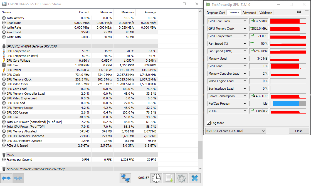Click the blue X close sensors icon
Image resolution: width=311 pixels, height=186 pixels.
coord(194,178)
